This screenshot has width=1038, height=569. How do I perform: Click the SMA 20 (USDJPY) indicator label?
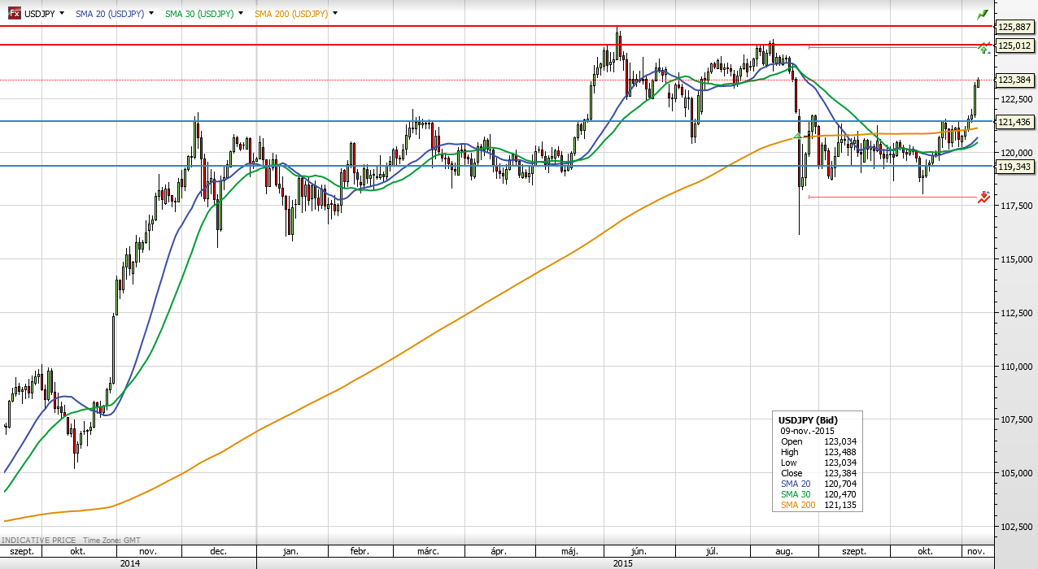point(109,14)
